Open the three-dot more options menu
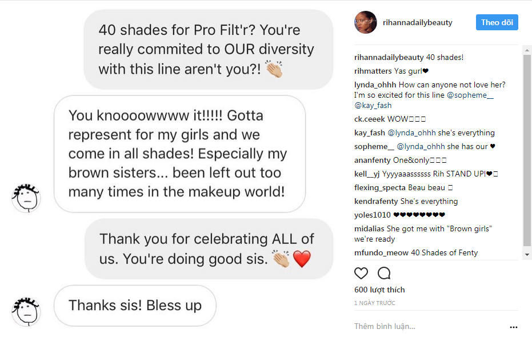 (x=513, y=327)
